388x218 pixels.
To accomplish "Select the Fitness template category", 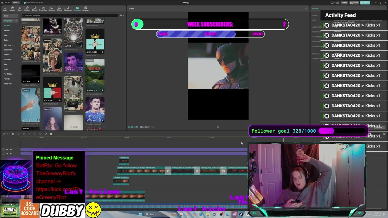I will click(x=7, y=54).
